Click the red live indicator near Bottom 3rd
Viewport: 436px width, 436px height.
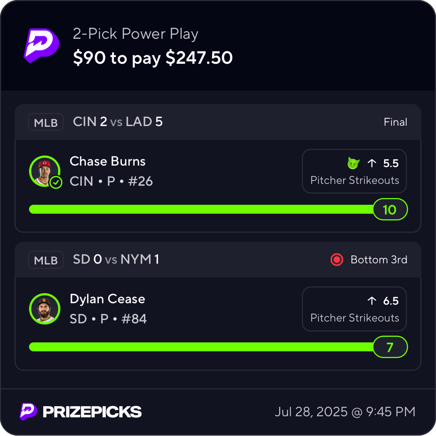pos(337,260)
